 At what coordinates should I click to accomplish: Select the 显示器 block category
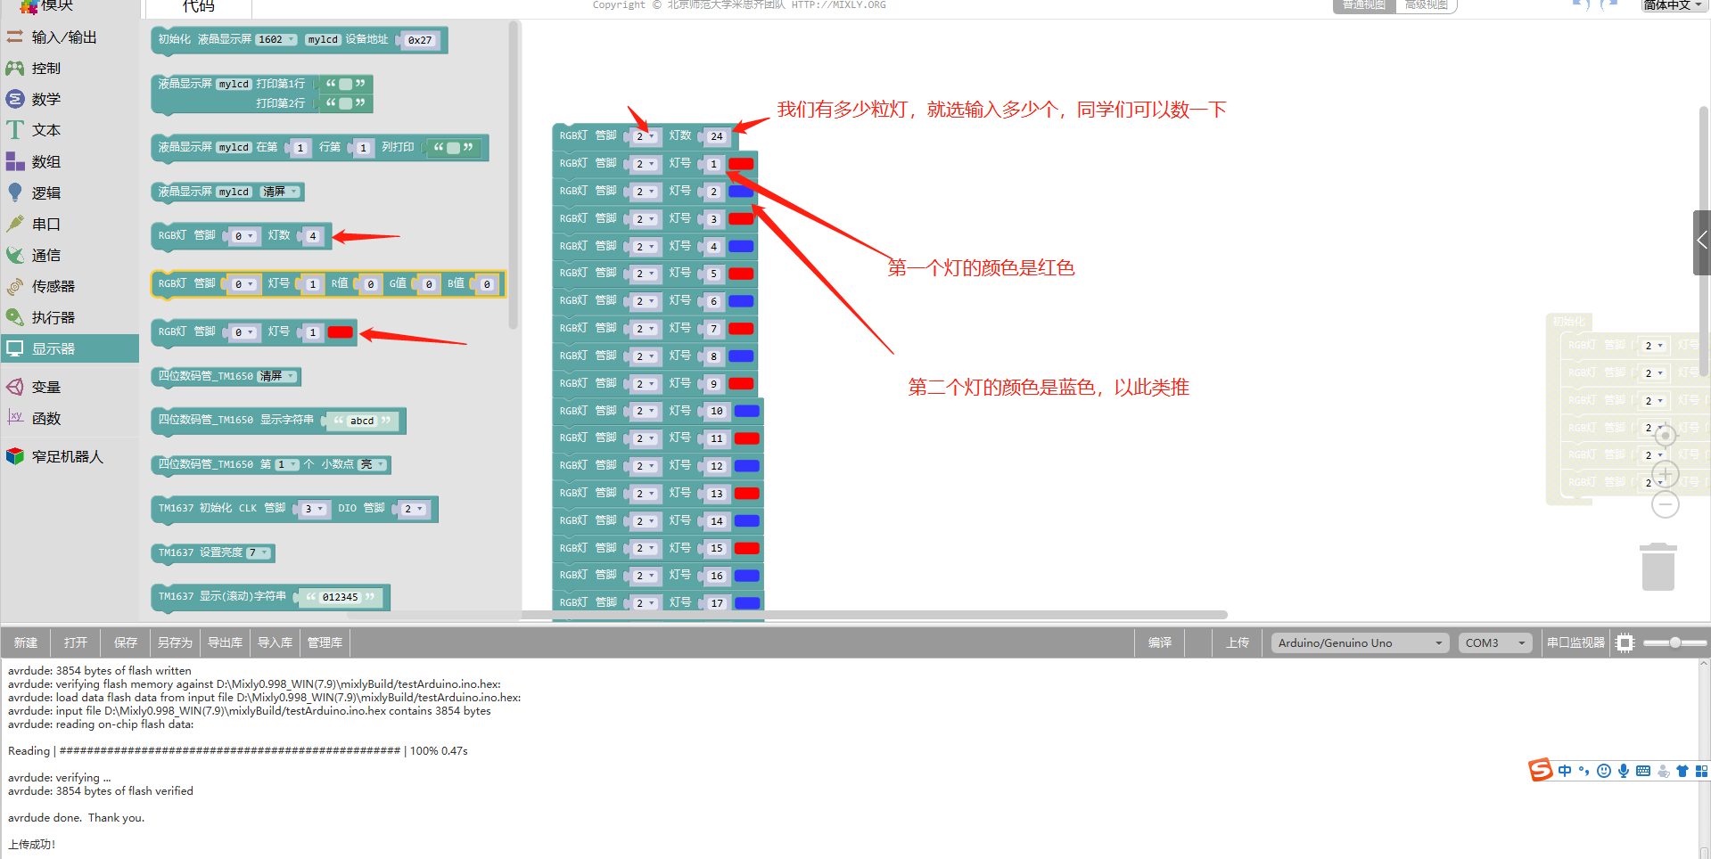pos(70,348)
